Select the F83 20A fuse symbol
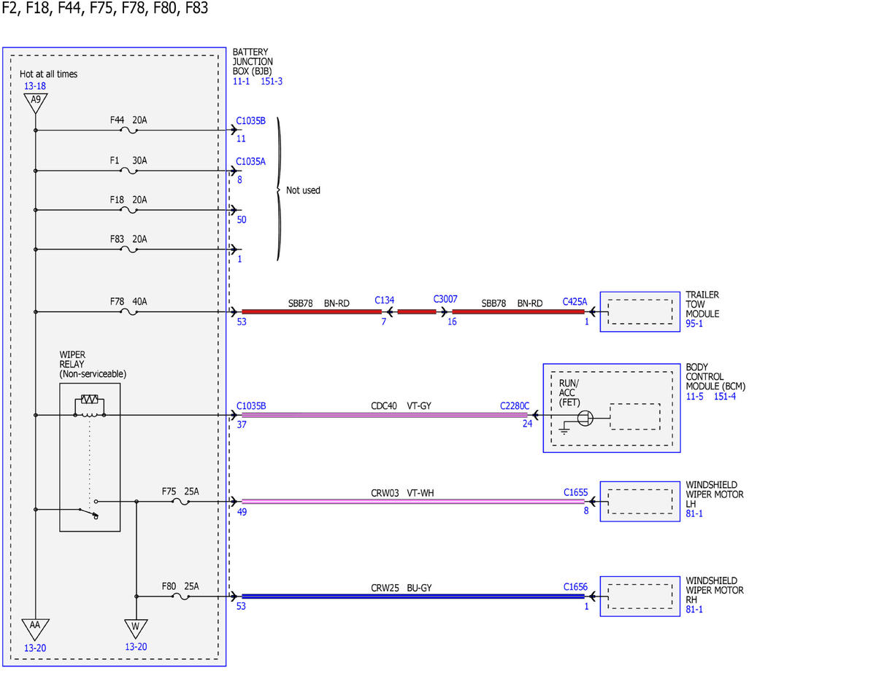This screenshot has height=676, width=876. pos(128,249)
